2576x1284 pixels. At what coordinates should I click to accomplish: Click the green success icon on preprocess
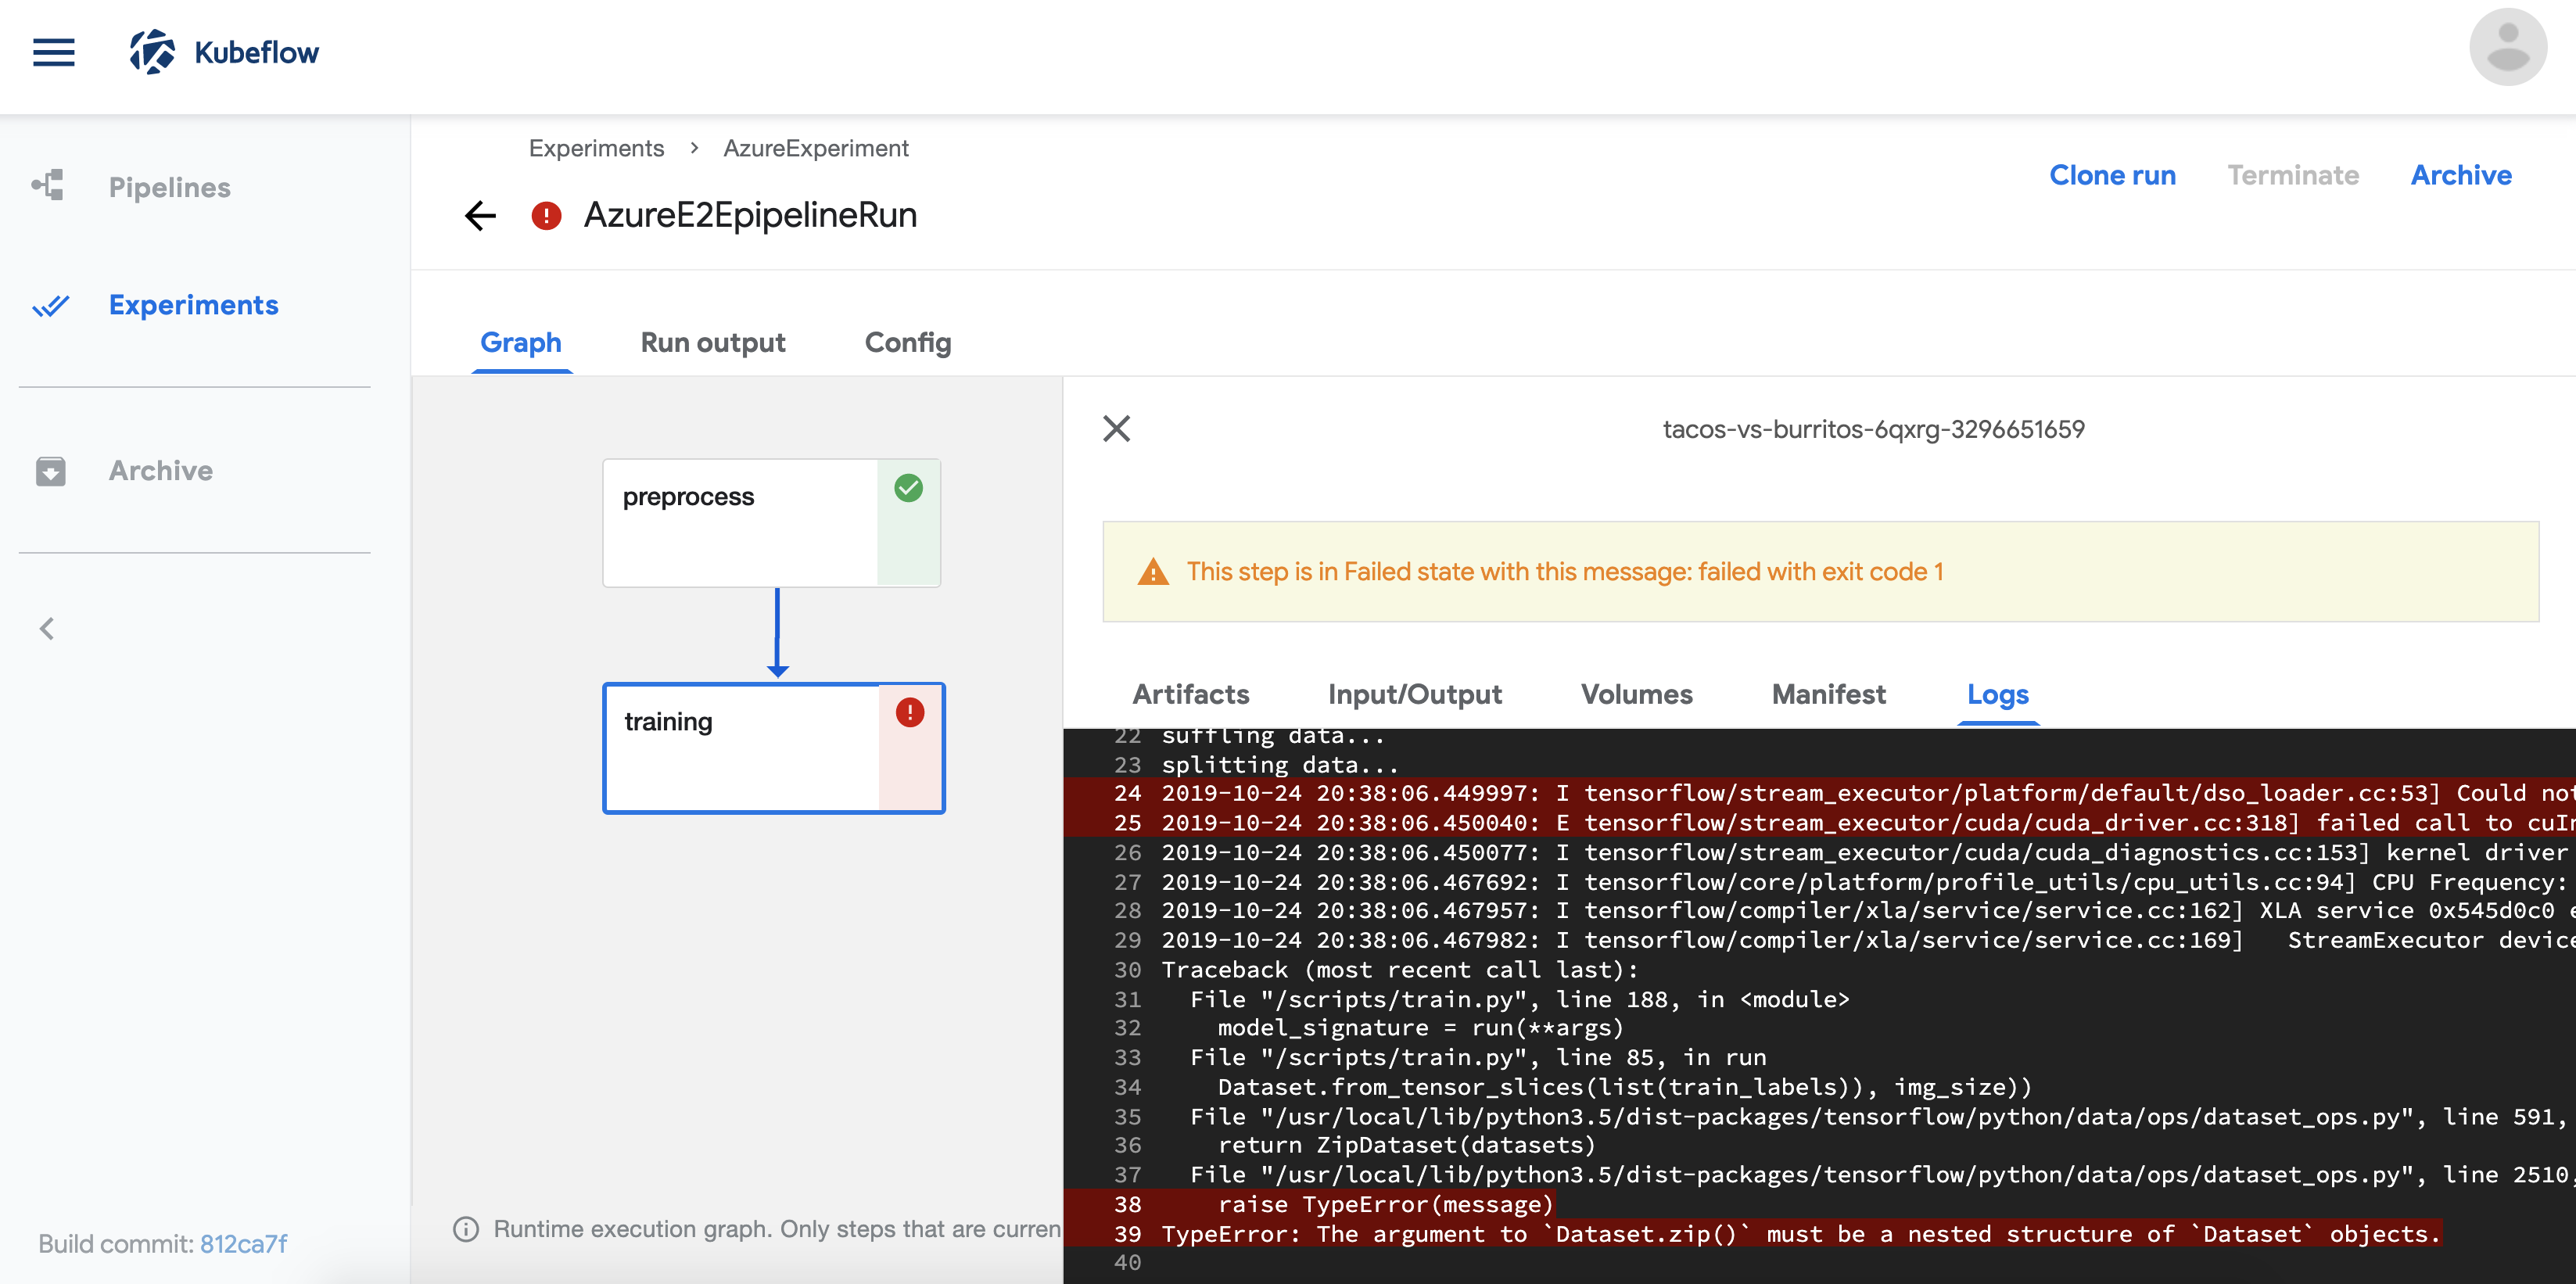pos(908,488)
